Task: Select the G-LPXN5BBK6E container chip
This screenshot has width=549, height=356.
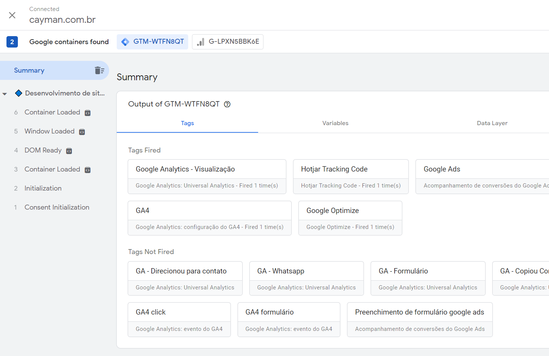Action: click(x=228, y=42)
